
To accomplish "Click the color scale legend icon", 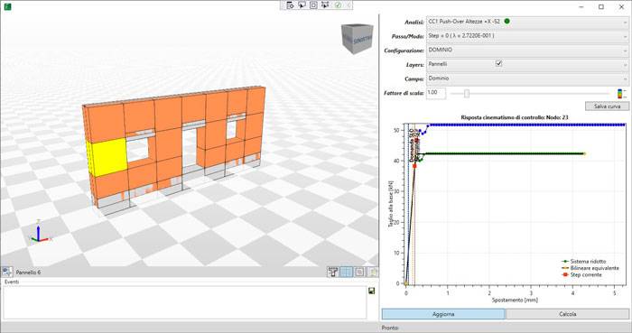I will (x=621, y=94).
